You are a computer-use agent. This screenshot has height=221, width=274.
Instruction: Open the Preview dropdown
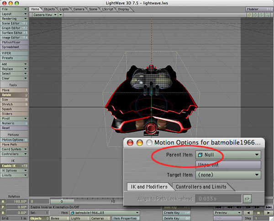click(227, 213)
